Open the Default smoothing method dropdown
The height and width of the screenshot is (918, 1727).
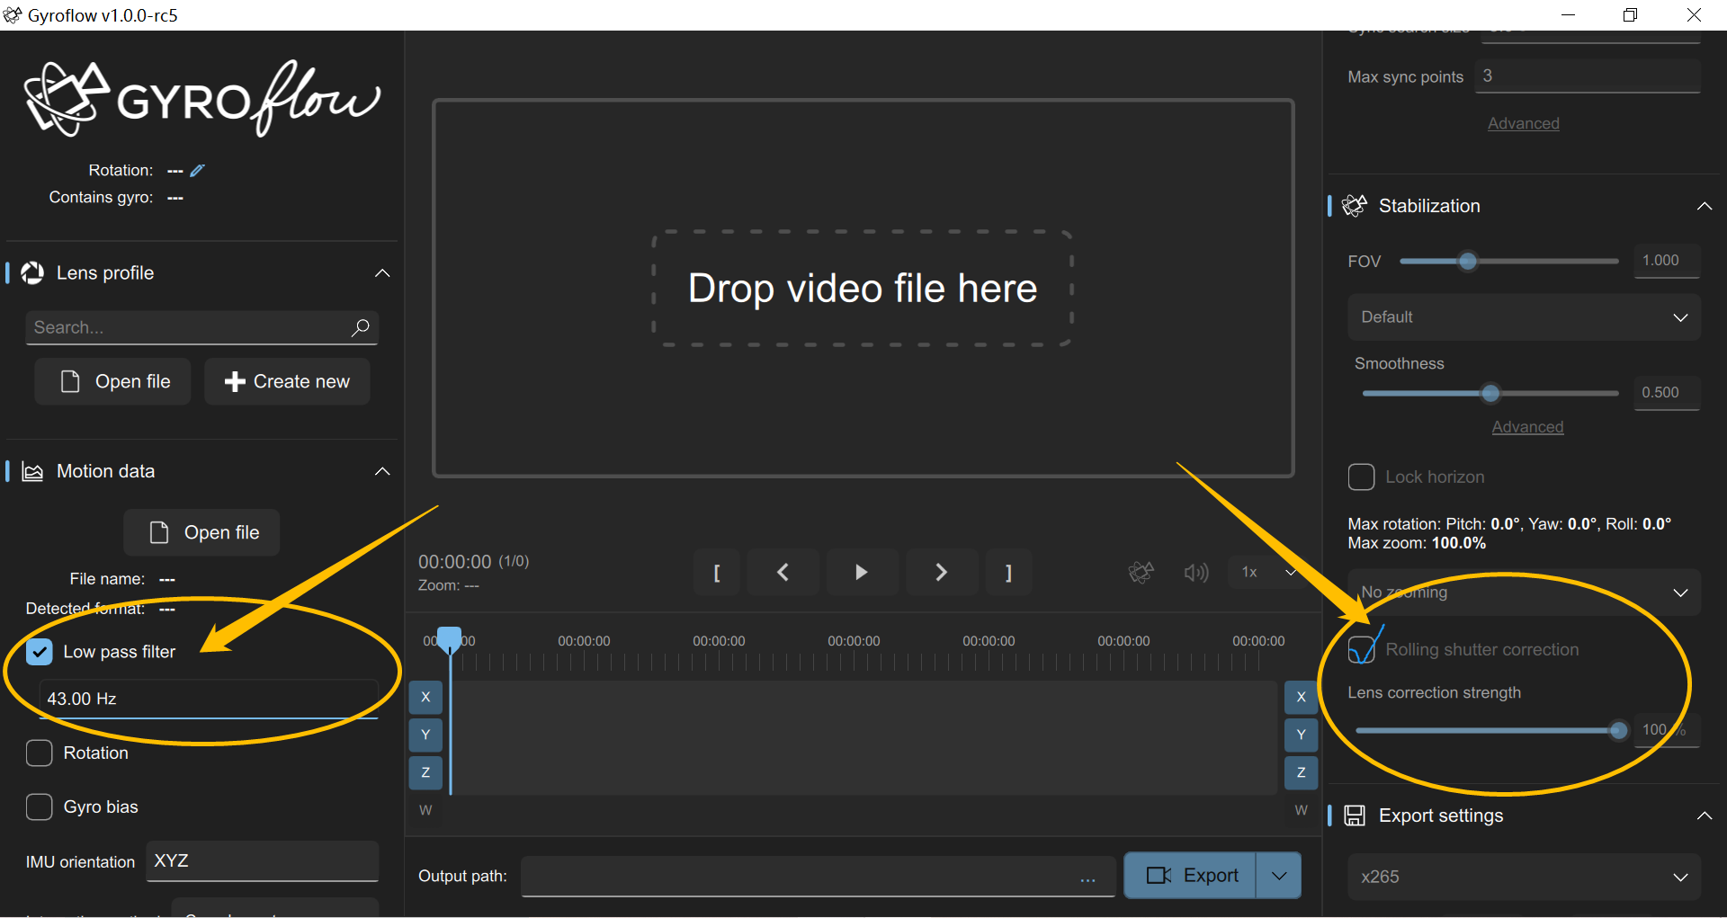1524,317
